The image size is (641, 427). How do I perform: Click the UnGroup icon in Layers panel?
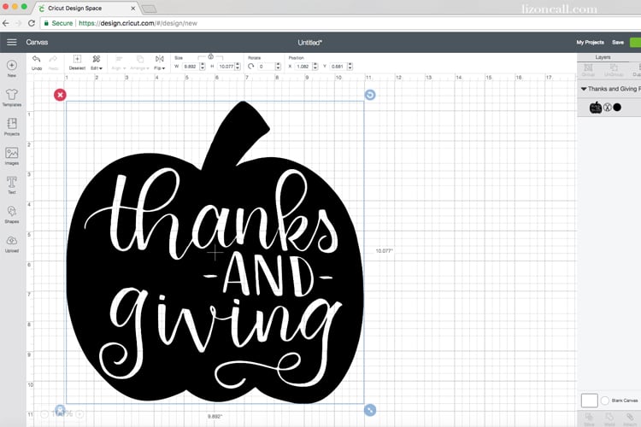point(614,70)
